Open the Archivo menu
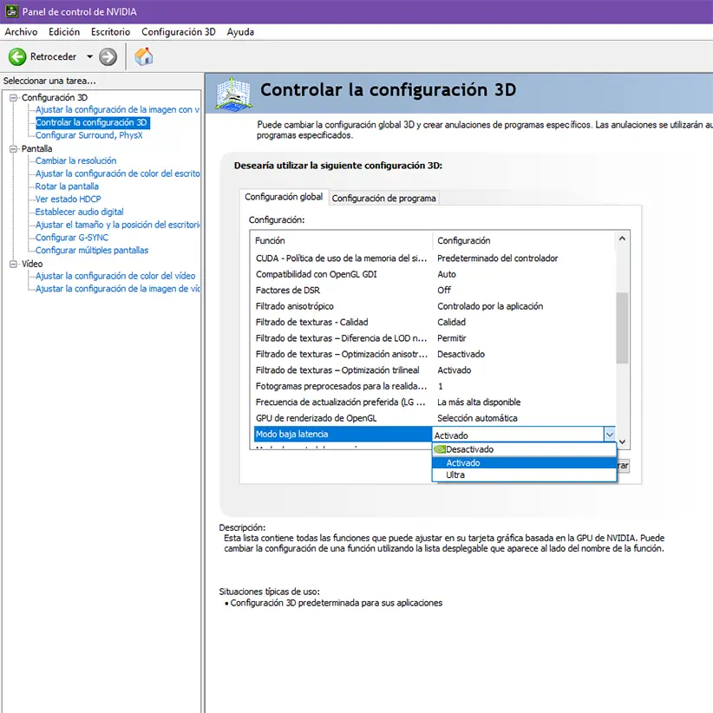 [22, 32]
